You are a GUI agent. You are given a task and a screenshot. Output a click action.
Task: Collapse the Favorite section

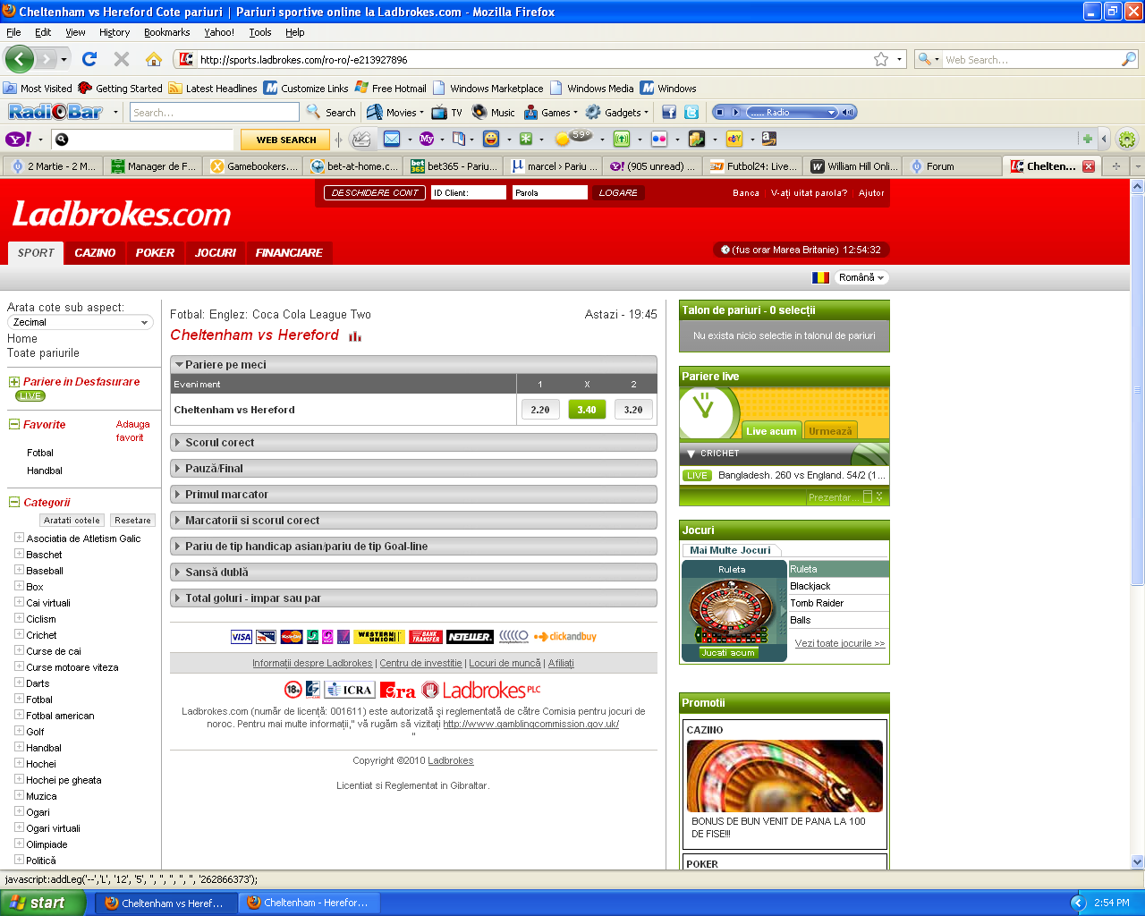click(x=14, y=425)
